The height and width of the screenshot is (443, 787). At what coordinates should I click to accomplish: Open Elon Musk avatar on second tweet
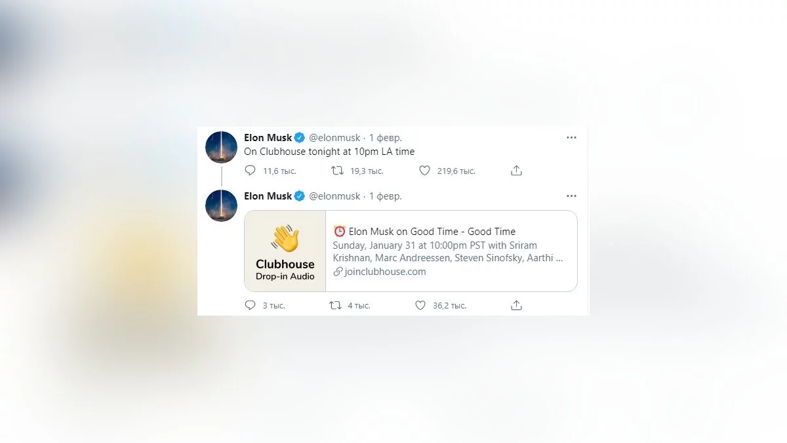221,205
